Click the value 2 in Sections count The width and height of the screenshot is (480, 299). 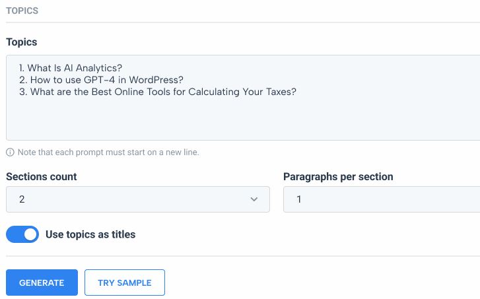(x=22, y=199)
